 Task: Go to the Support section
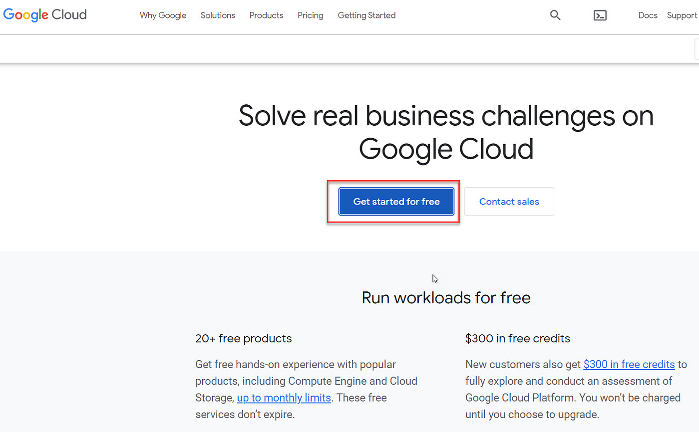(682, 15)
